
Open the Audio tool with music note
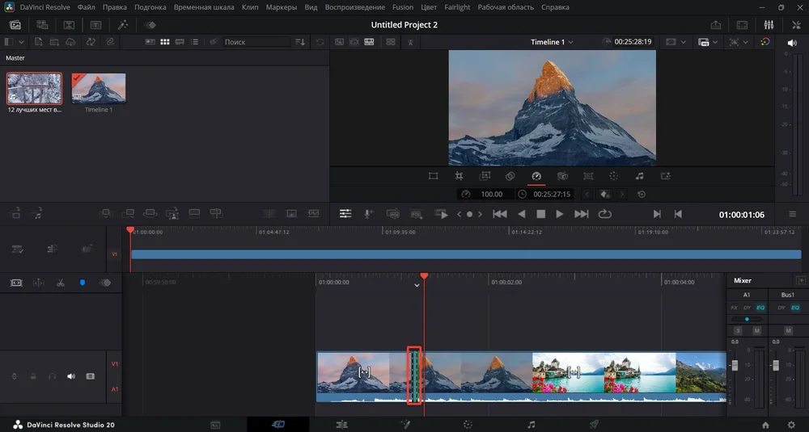click(x=639, y=176)
